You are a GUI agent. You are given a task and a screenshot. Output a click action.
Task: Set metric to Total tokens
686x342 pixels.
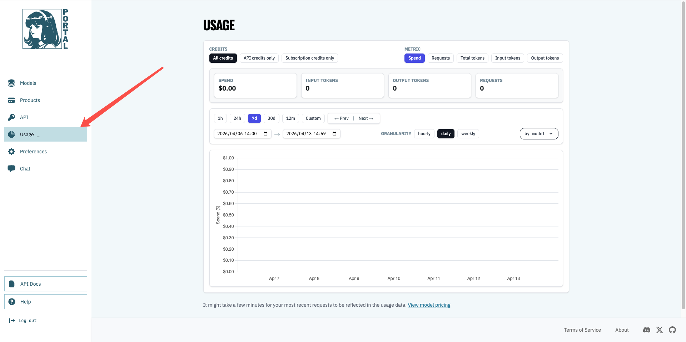point(472,58)
